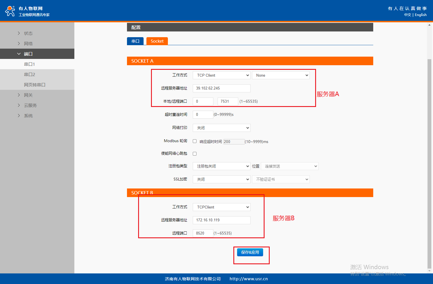Image resolution: width=433 pixels, height=284 pixels.
Task: Enable the Modbus 轮询 checkbox
Action: (x=195, y=141)
